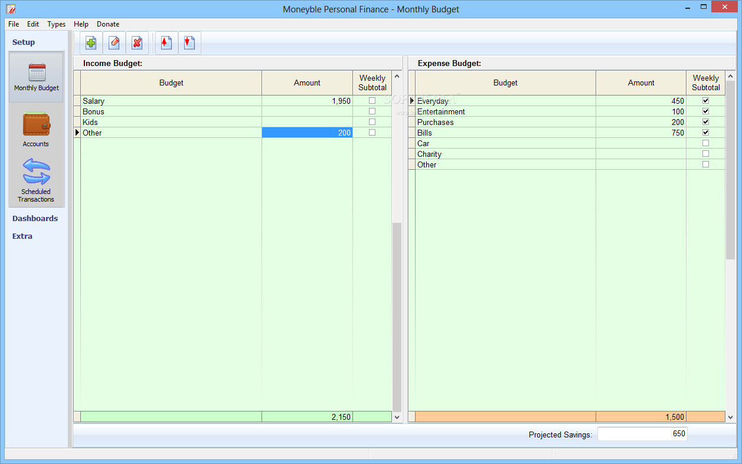Screen dimensions: 742x464
Task: Click income scrollbar down arrow
Action: (397, 417)
